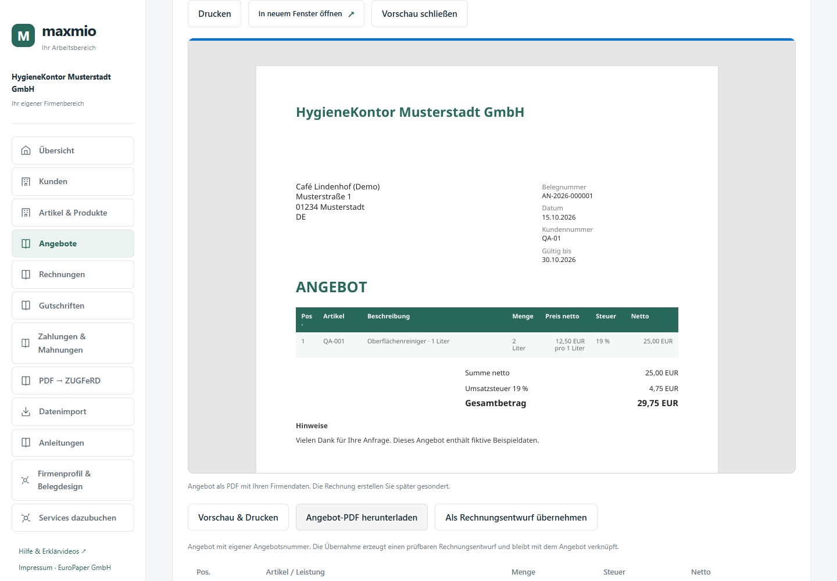This screenshot has height=581, width=837.
Task: Click the icon beside PDF → ZUGFeRD
Action: 26,381
